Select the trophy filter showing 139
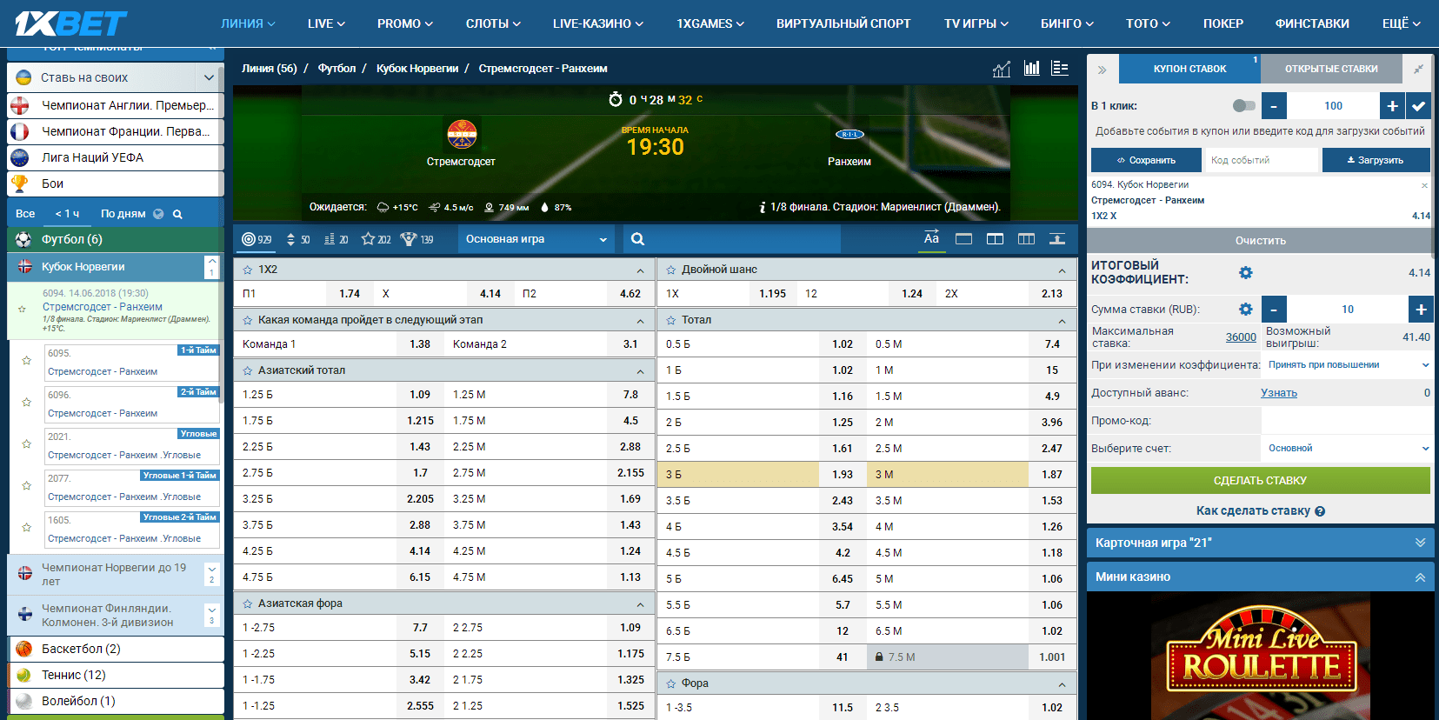Viewport: 1439px width, 720px height. 416,239
